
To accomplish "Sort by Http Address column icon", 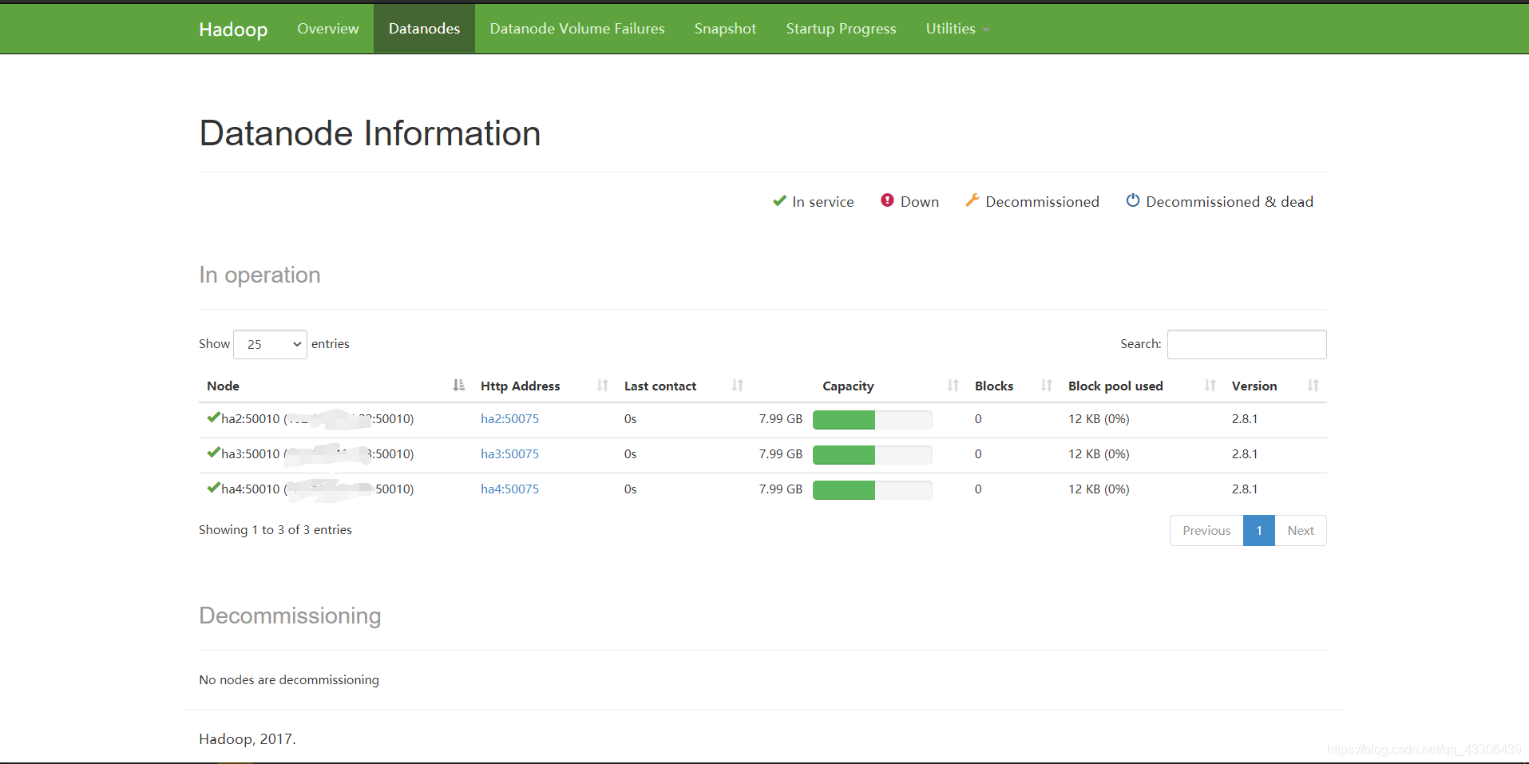I will point(603,386).
